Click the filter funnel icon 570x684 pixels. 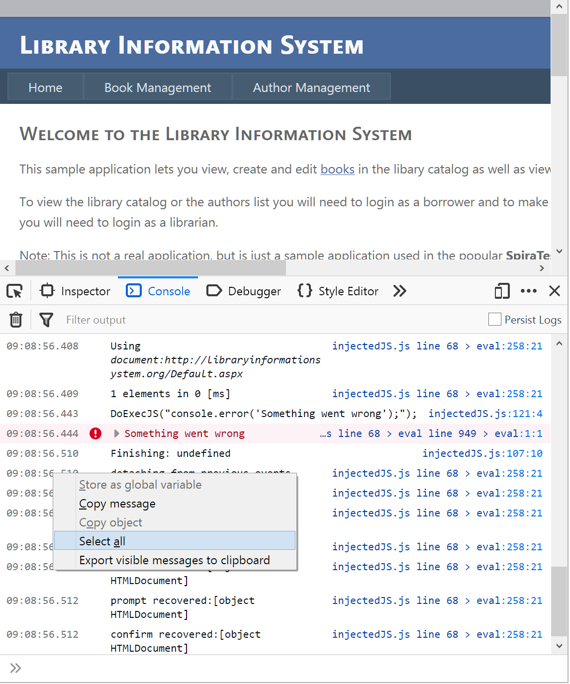point(46,320)
